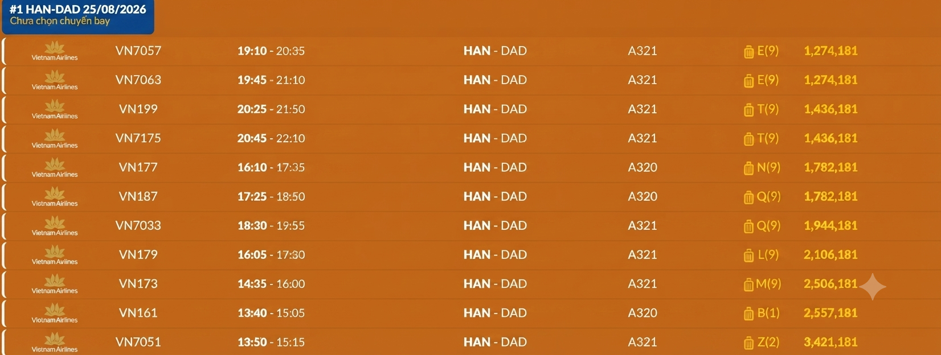Click the Vietnam Airlines logo beside VN187
941x355 pixels.
click(x=55, y=197)
